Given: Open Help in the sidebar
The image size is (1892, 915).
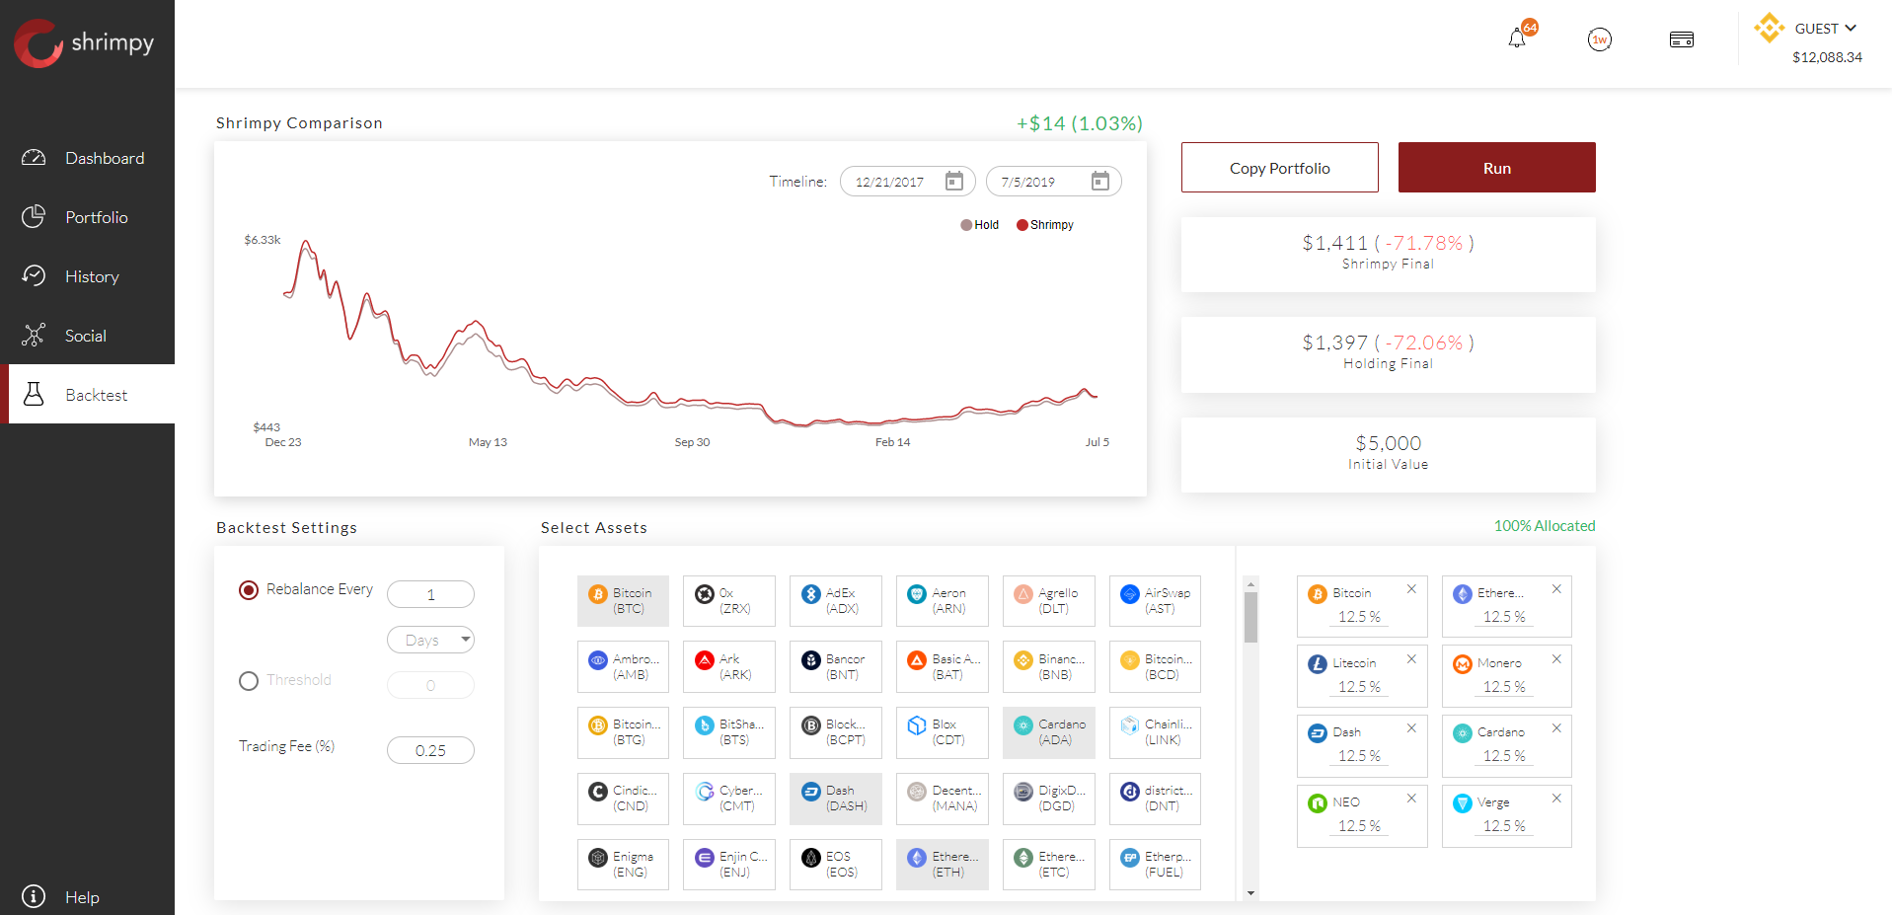Looking at the screenshot, I should pyautogui.click(x=61, y=896).
